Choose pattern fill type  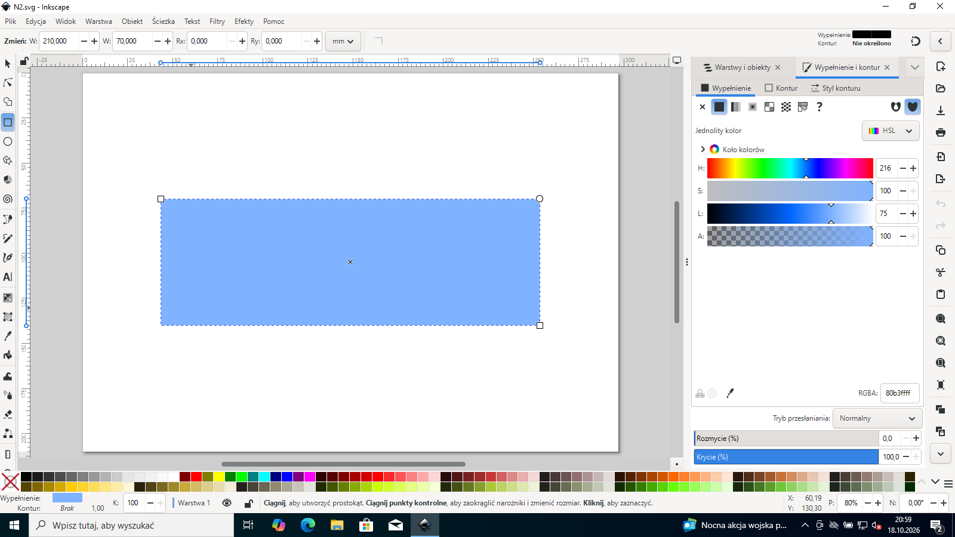pyautogui.click(x=786, y=107)
